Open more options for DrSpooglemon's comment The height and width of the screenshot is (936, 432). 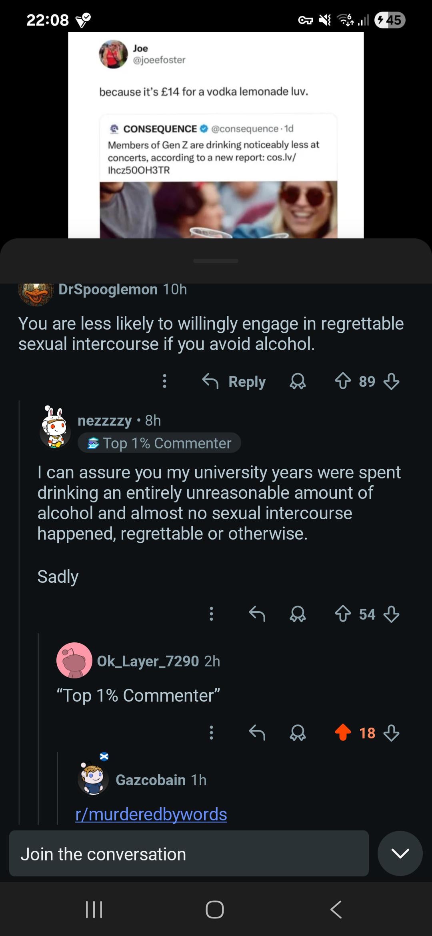[164, 381]
